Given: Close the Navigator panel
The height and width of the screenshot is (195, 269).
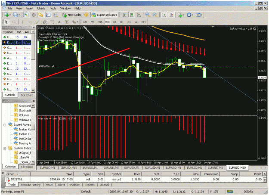Looking at the screenshot, I should coord(34,101).
